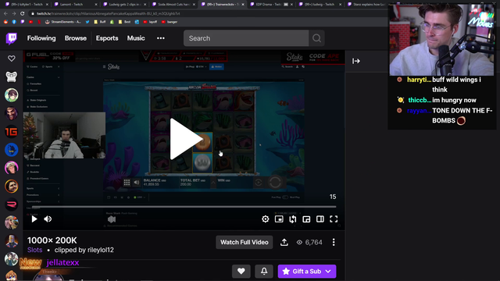Open player settings gear
The image size is (500, 281).
pos(266,219)
